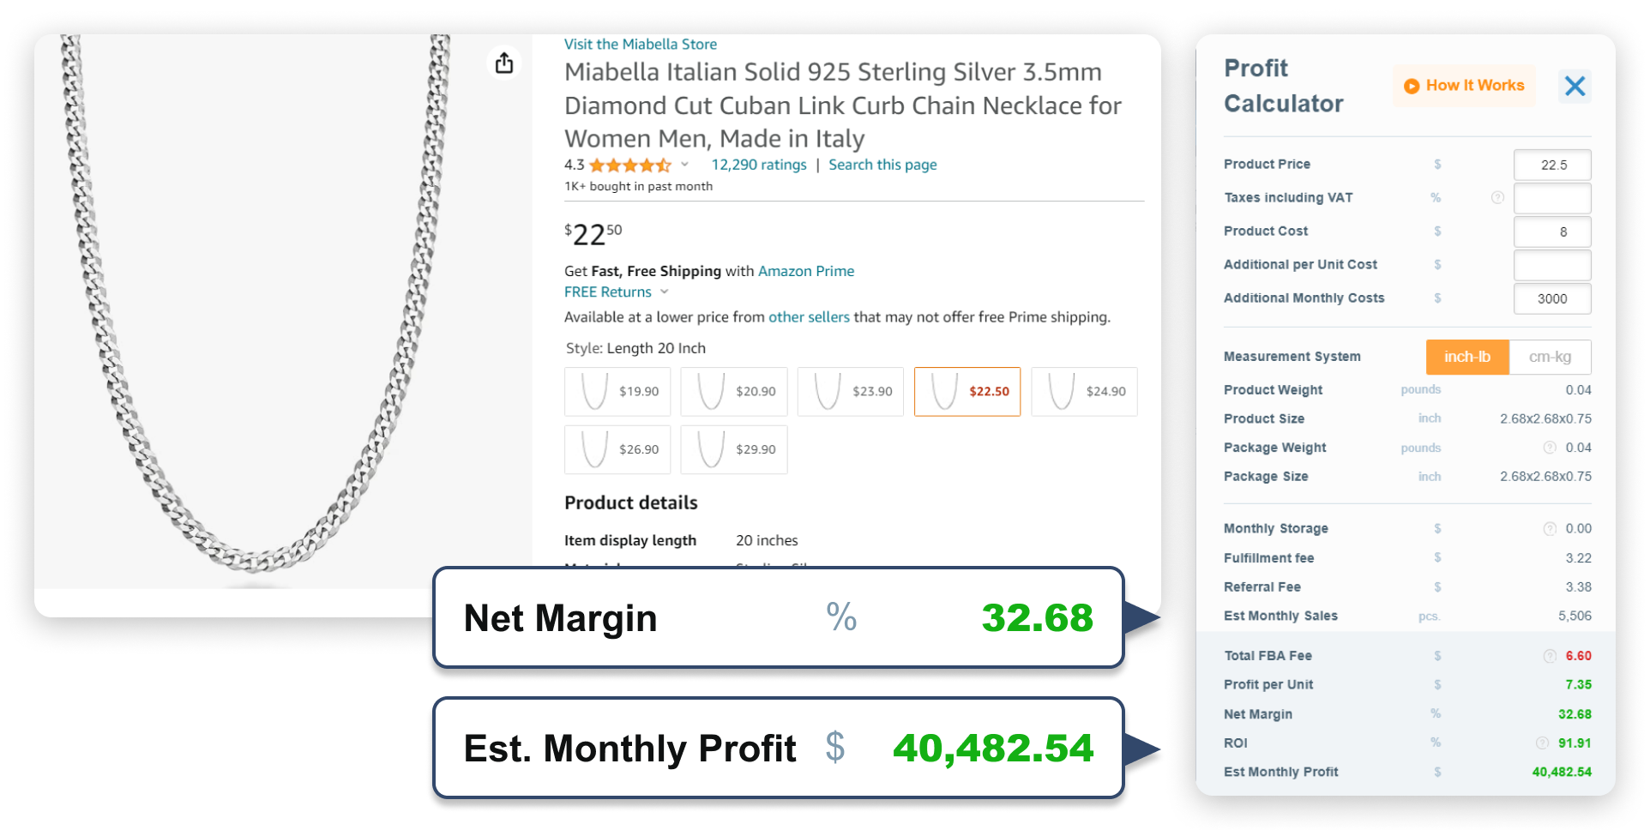Image resolution: width=1650 pixels, height=830 pixels.
Task: Edit the Product Cost value field
Action: pyautogui.click(x=1551, y=232)
